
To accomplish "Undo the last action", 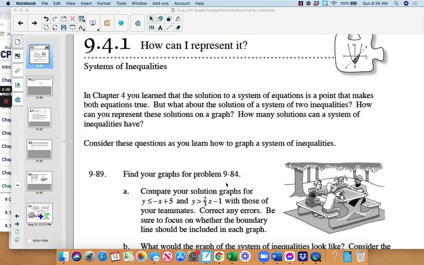I will (46, 19).
